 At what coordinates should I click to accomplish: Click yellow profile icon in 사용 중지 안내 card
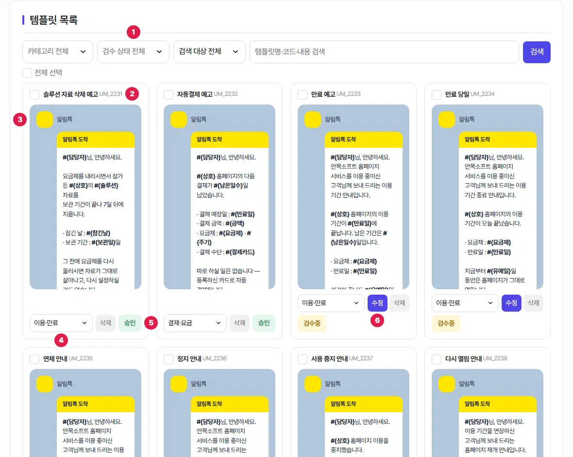tap(313, 384)
